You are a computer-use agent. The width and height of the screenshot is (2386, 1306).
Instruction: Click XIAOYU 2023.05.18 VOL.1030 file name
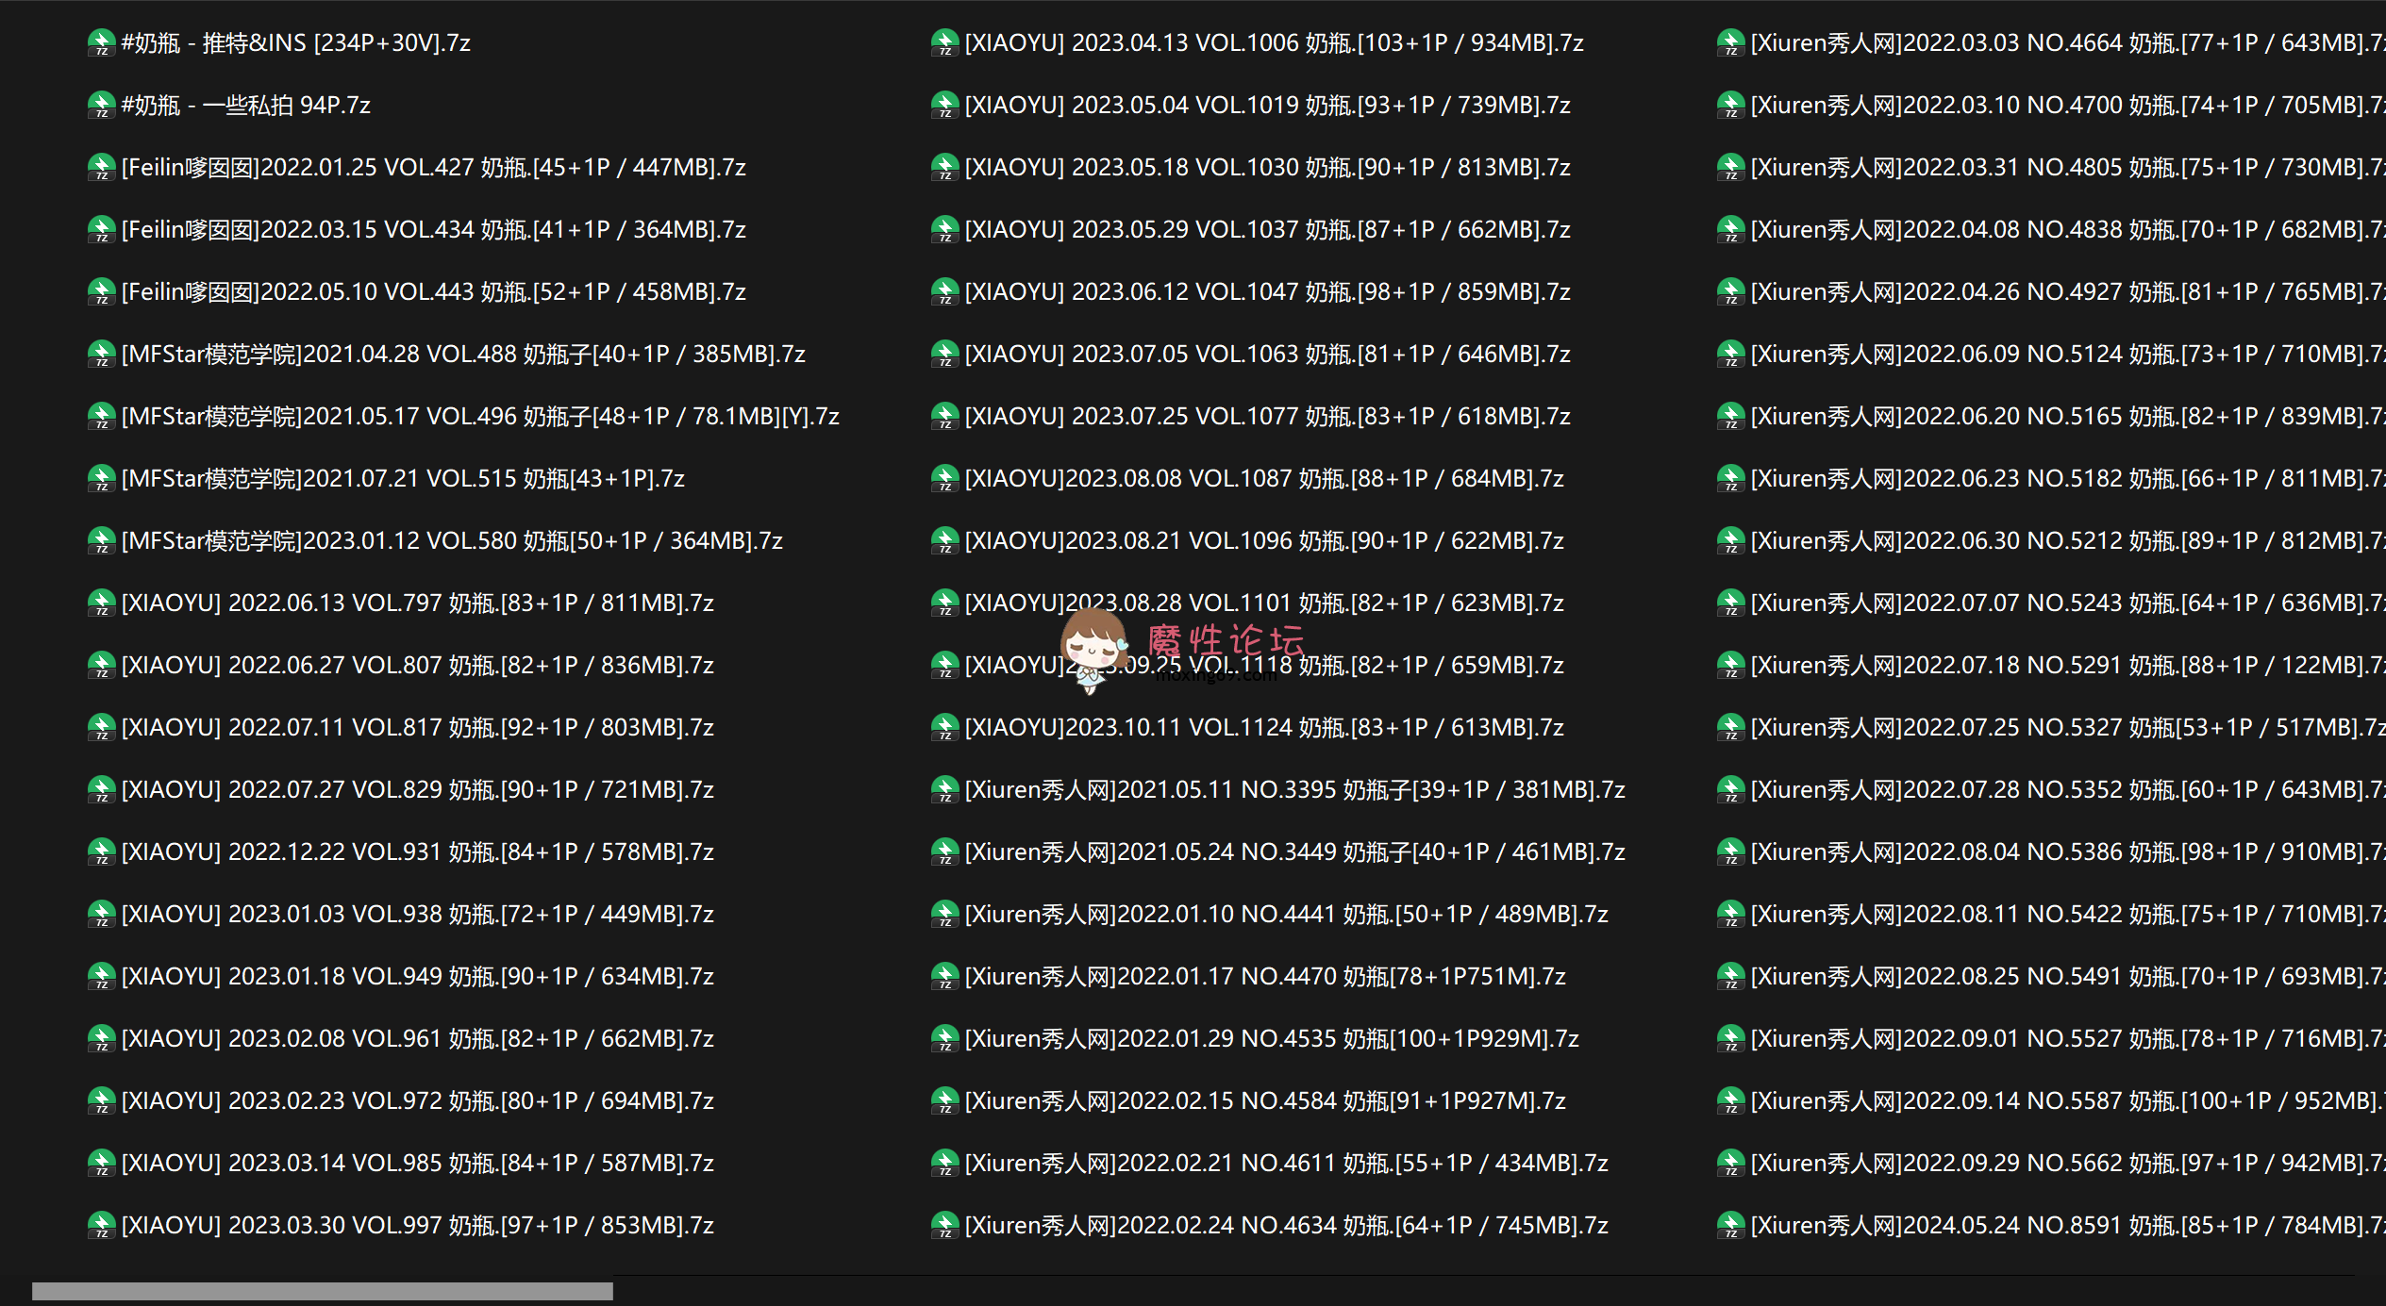(1268, 168)
